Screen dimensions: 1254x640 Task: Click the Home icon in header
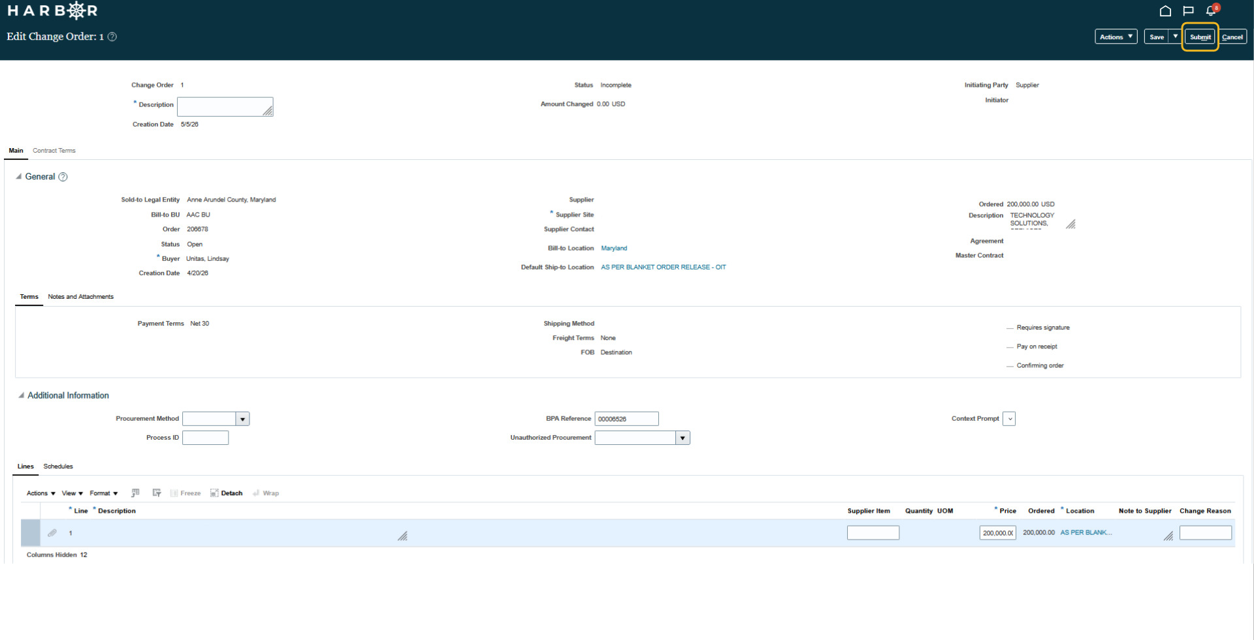click(x=1165, y=10)
